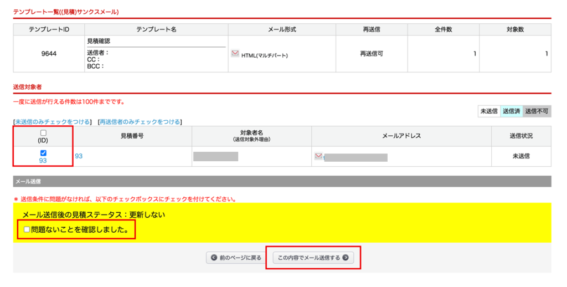Click the 送信済 light-blue legend swatch
Screen dimensions: 567x287
coord(511,111)
